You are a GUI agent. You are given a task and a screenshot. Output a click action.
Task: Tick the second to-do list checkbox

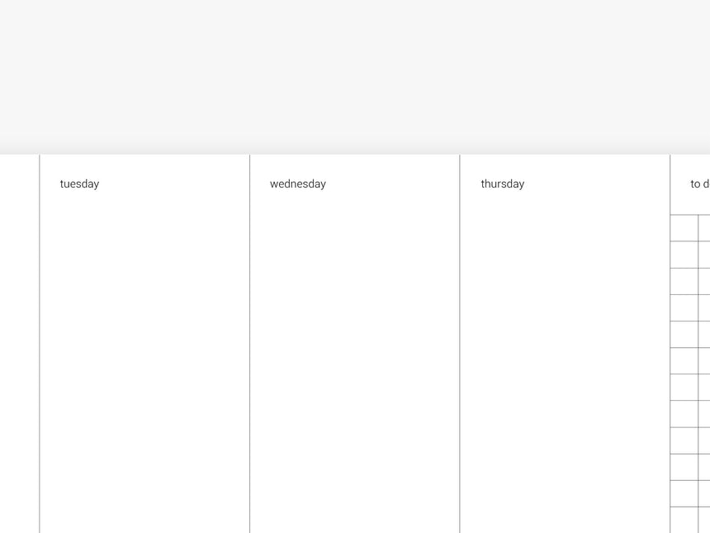[x=684, y=255]
